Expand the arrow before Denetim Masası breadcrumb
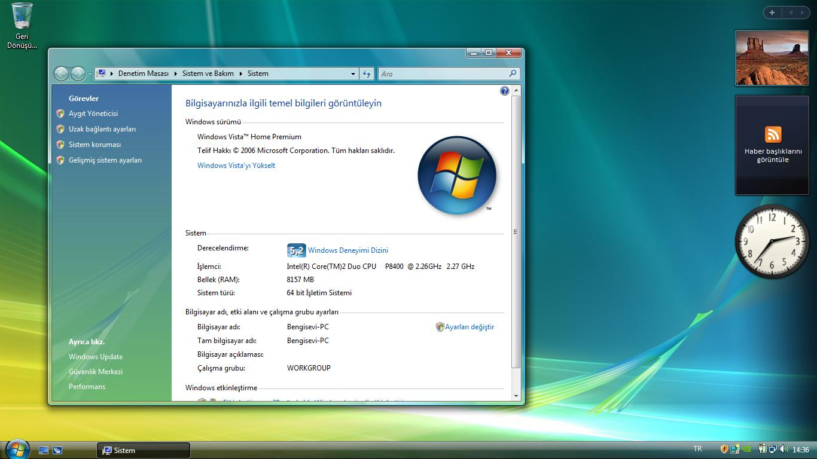 point(112,74)
